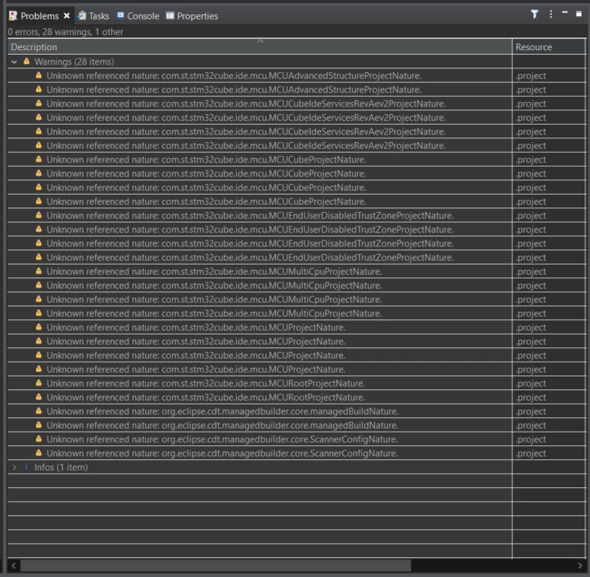Expand the Infos (1 item) group

click(14, 468)
